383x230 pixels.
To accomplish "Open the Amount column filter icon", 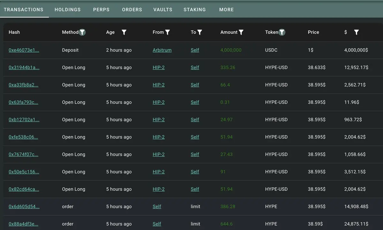I will pos(241,32).
